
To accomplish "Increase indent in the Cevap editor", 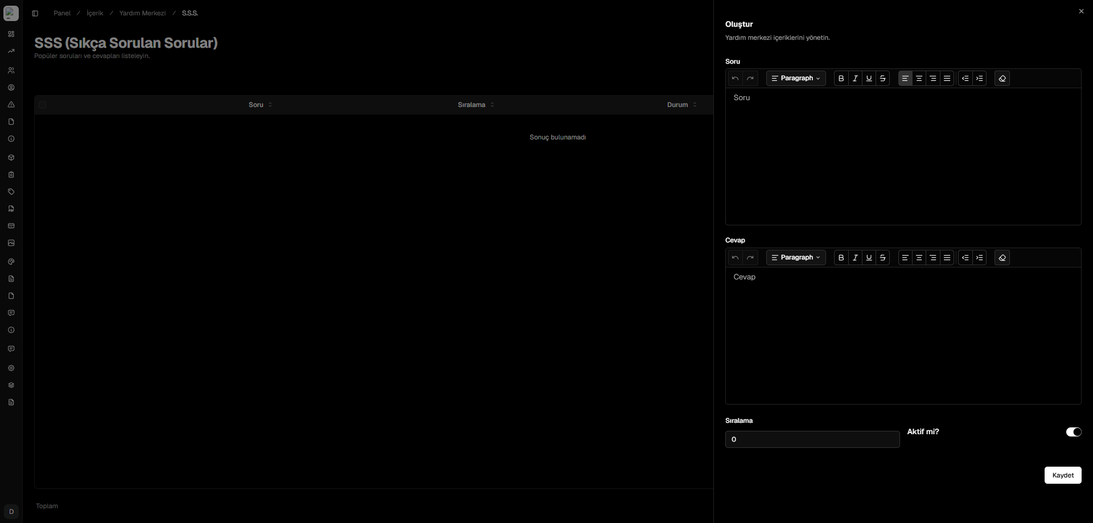I will (x=980, y=258).
